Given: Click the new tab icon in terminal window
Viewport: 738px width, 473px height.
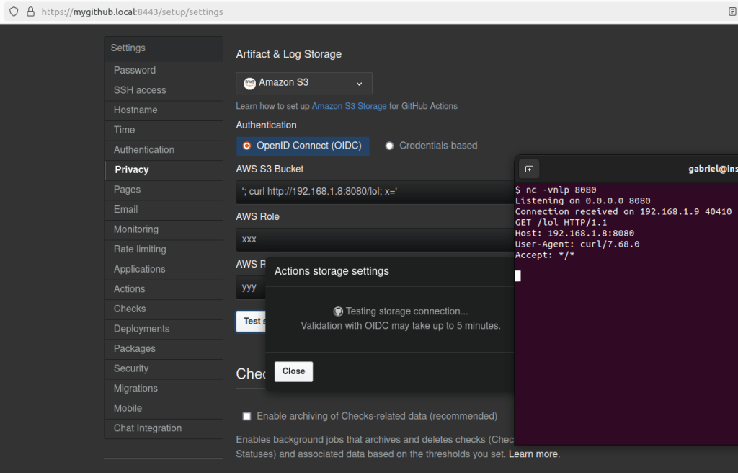Looking at the screenshot, I should [529, 169].
